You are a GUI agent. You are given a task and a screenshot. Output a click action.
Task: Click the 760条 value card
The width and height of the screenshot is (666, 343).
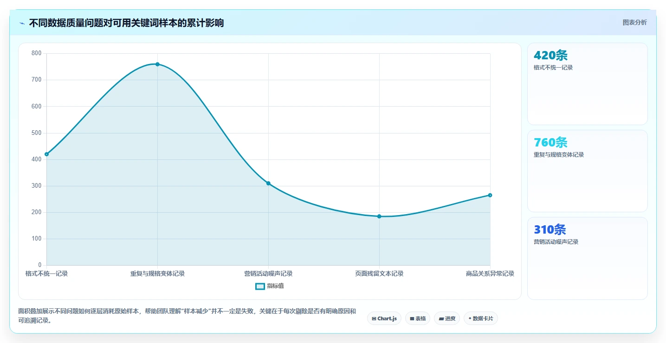587,171
